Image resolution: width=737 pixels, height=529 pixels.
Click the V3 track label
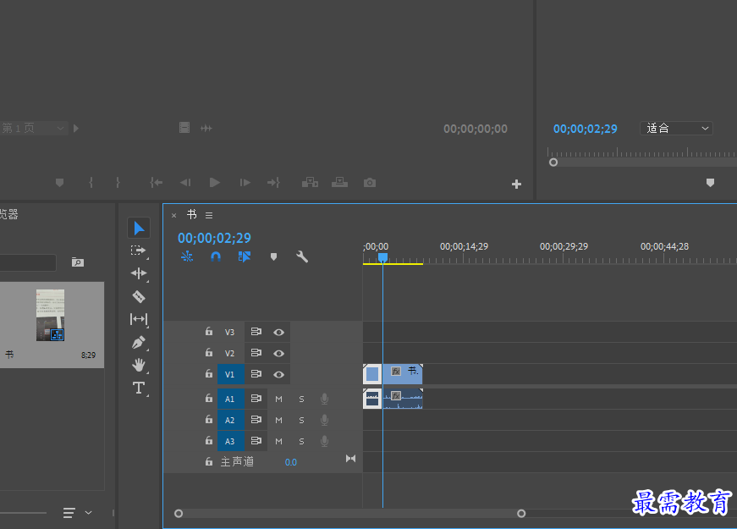pos(229,333)
